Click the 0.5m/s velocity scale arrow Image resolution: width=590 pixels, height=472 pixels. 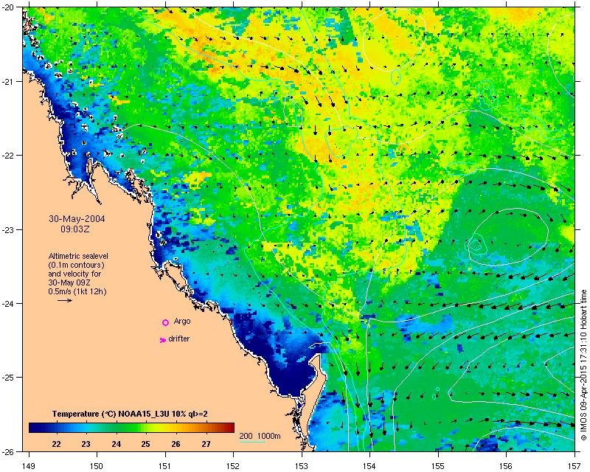65,300
